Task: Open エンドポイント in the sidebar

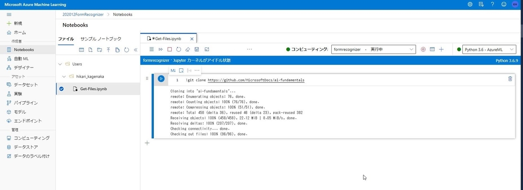Action: click(28, 121)
